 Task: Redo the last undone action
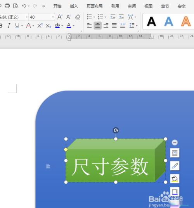[35, 6]
